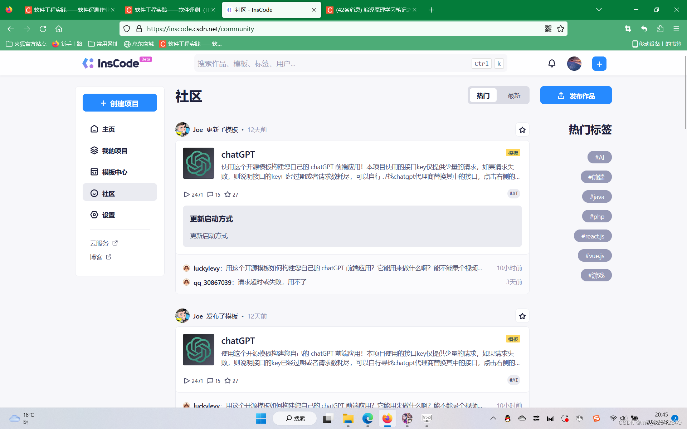Star the second chatGPT post by Joe
Screen dimensions: 687x429
(522, 316)
